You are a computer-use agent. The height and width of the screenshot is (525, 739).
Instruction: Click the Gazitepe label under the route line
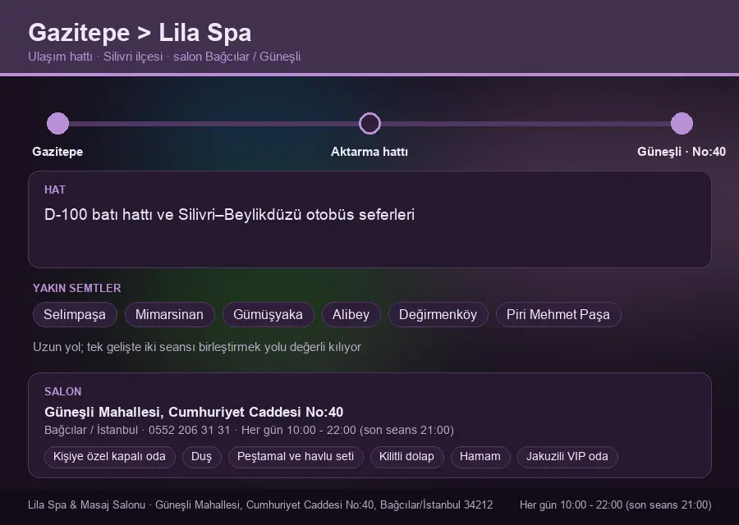(x=57, y=152)
